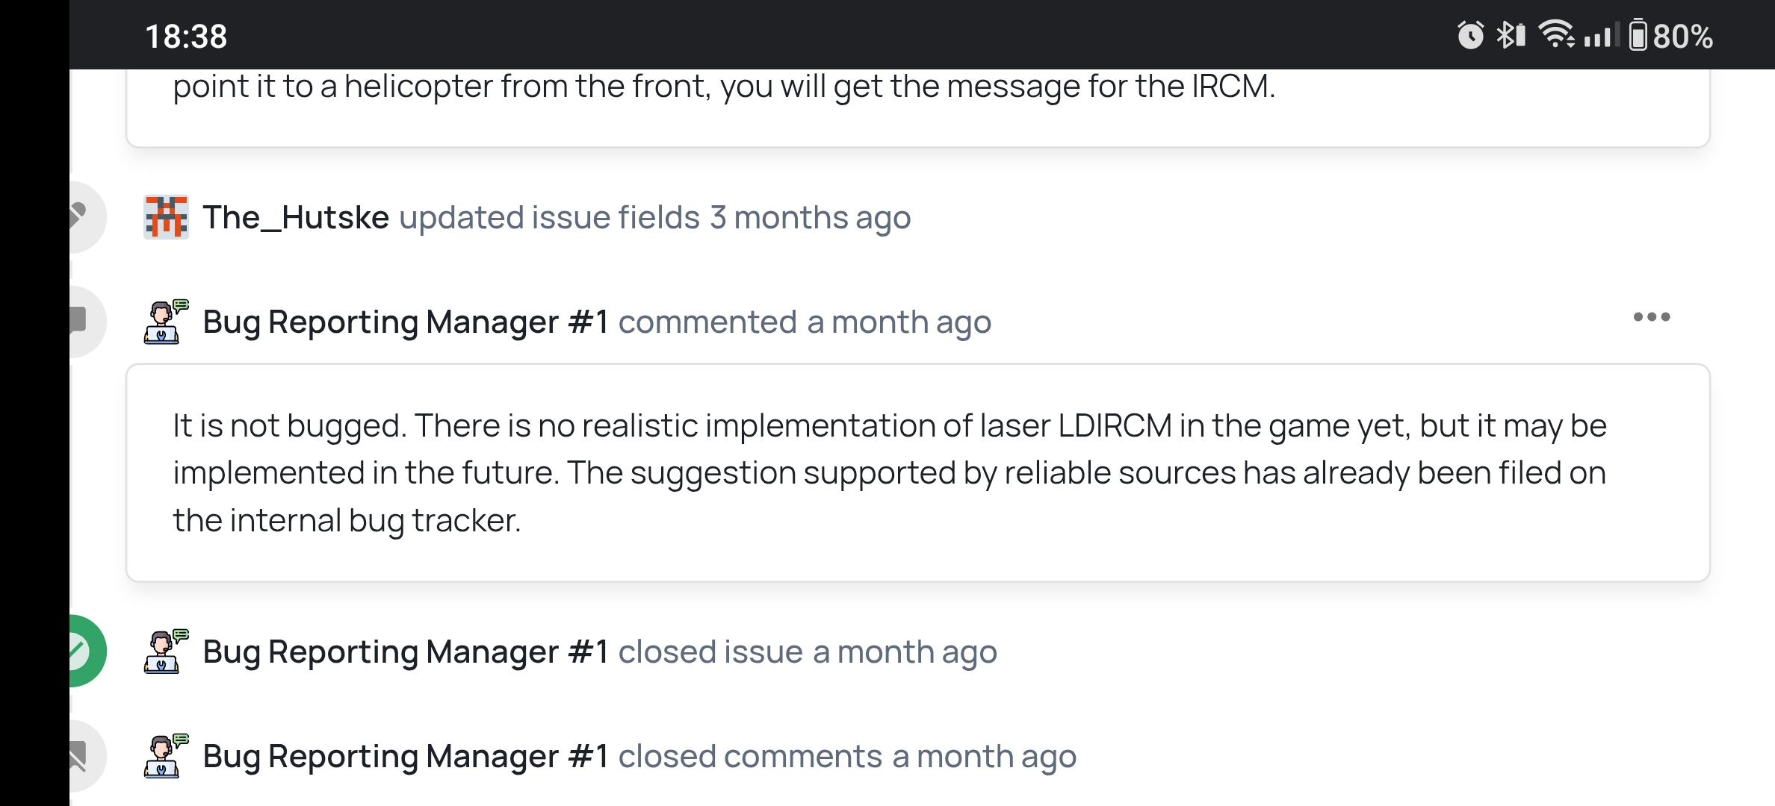Image resolution: width=1775 pixels, height=806 pixels.
Task: Tap the Wi-Fi status icon
Action: (1556, 35)
